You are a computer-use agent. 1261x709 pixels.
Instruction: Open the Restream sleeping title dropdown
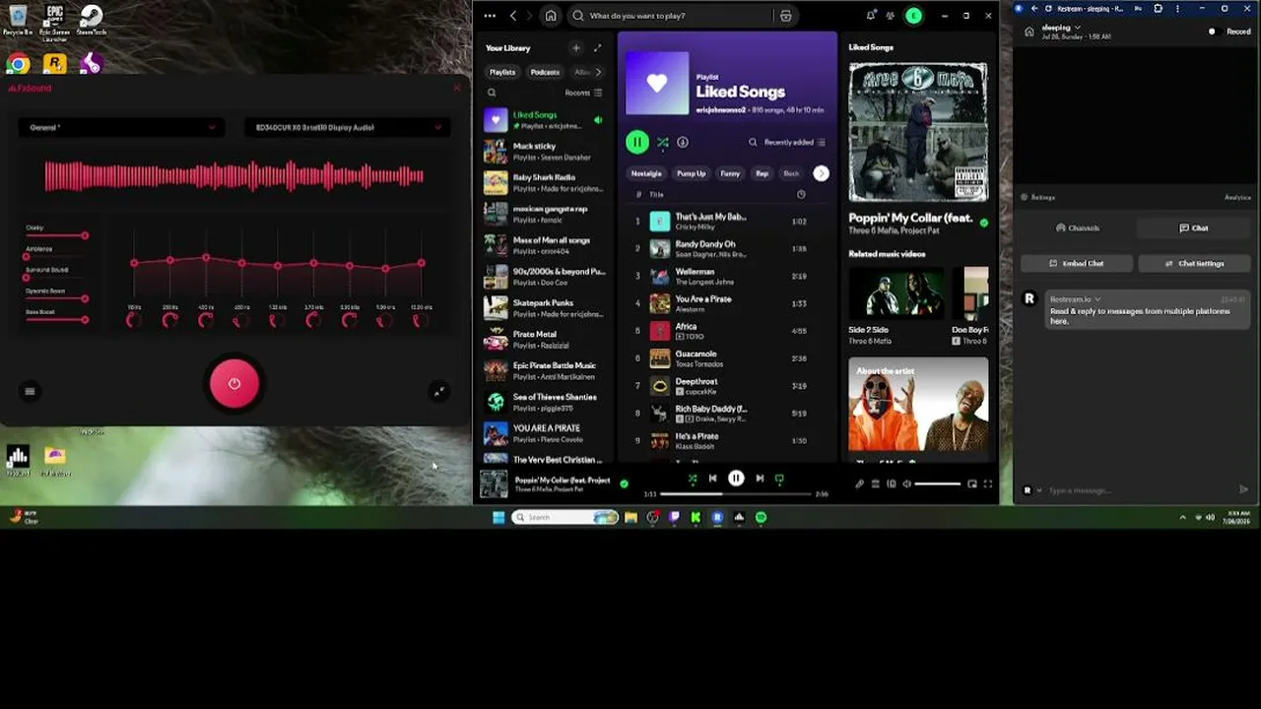pyautogui.click(x=1061, y=28)
